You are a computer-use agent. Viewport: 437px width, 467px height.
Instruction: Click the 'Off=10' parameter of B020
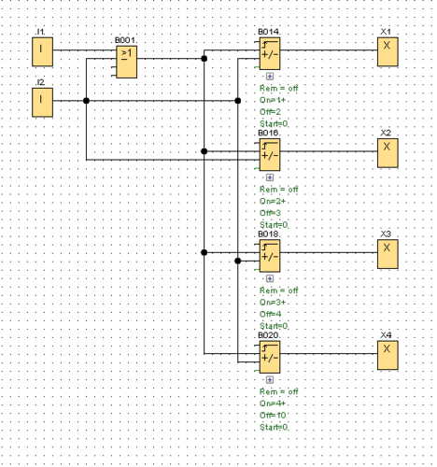click(273, 416)
